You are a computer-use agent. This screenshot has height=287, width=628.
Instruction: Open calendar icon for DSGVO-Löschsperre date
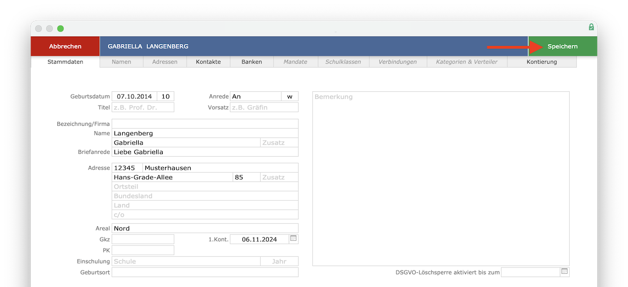coord(564,271)
